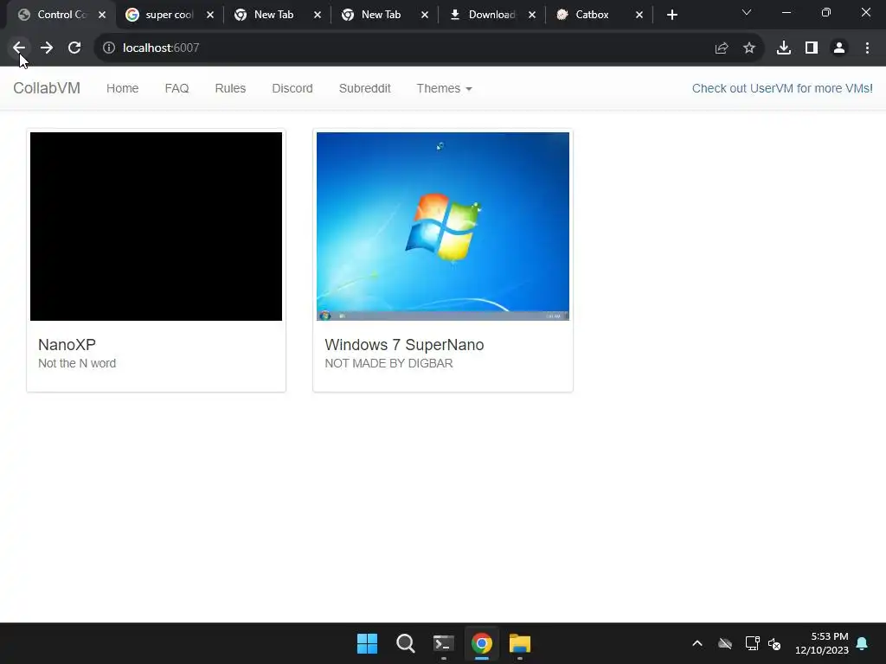Click the muted volume tray icon
The image size is (886, 664).
coord(774,643)
